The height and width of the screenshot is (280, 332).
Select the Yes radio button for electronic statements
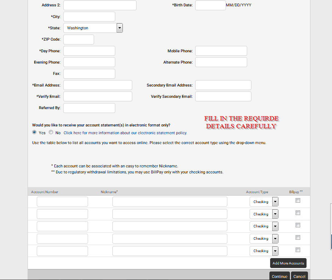(34, 132)
